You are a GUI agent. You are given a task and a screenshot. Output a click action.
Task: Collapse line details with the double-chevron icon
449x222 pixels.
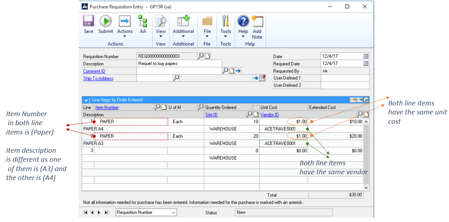(x=366, y=100)
